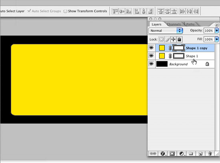Click the Background layer's lock icon
Viewport: 220px width, 163px height.
coord(207,64)
